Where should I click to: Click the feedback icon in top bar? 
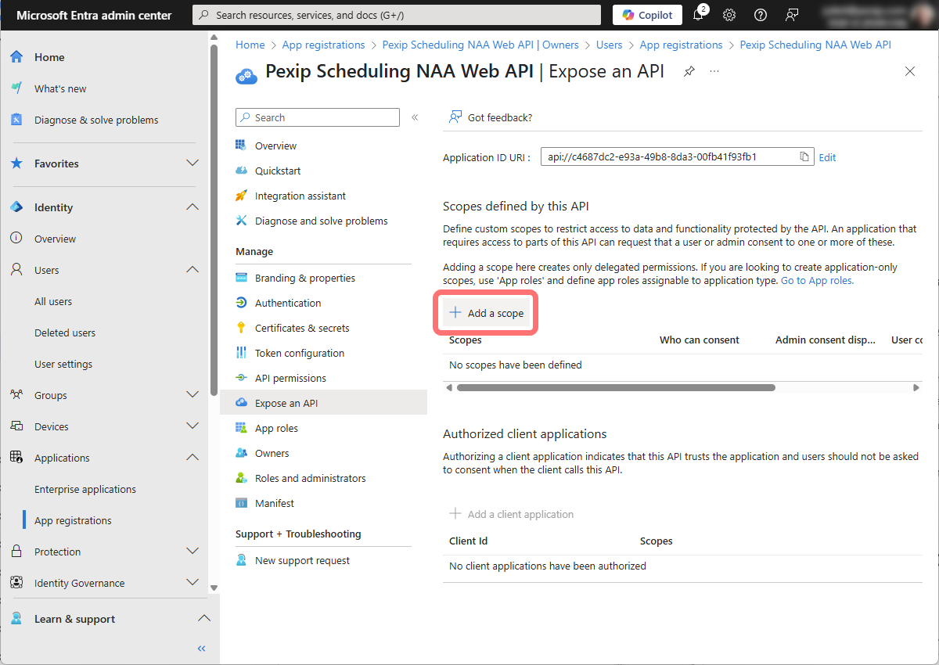pyautogui.click(x=792, y=15)
